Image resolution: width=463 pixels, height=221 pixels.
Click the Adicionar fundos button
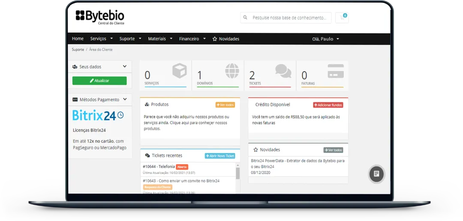point(328,105)
